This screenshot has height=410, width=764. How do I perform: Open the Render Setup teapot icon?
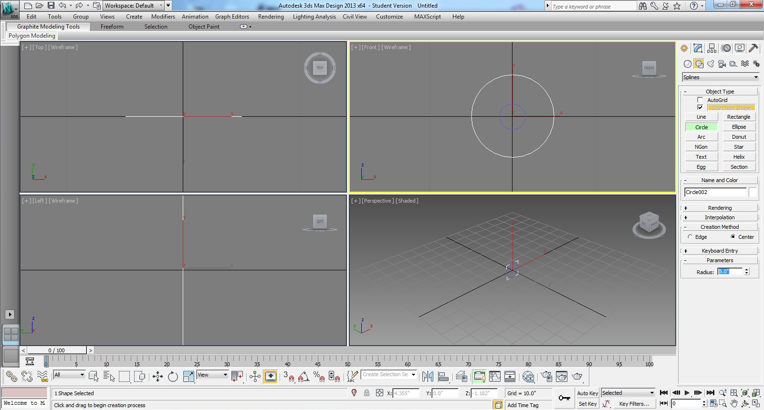546,377
